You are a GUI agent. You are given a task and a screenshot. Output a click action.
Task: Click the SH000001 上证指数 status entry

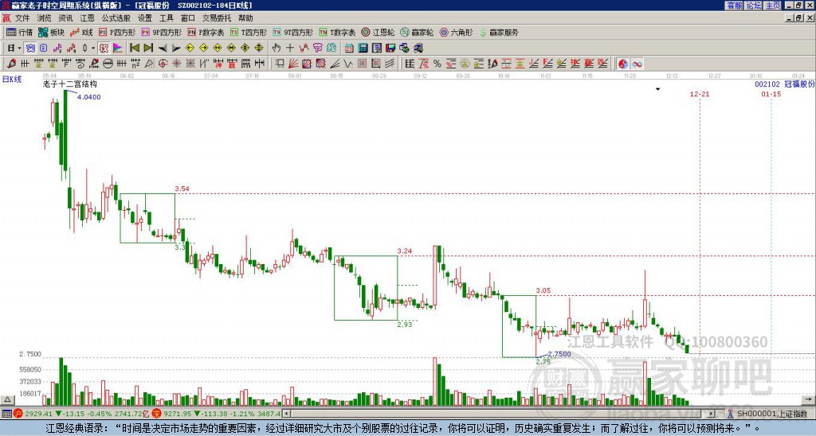771,414
